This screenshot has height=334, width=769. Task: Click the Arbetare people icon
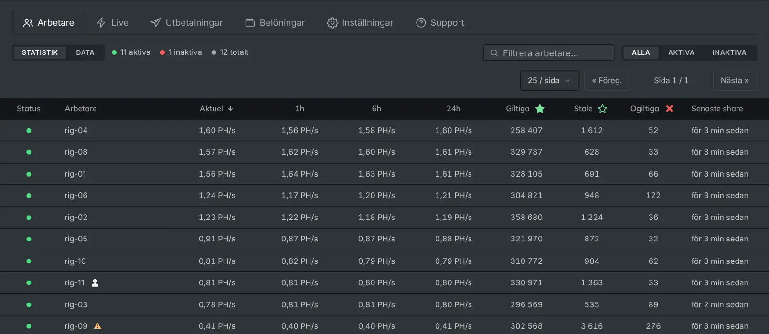click(28, 23)
